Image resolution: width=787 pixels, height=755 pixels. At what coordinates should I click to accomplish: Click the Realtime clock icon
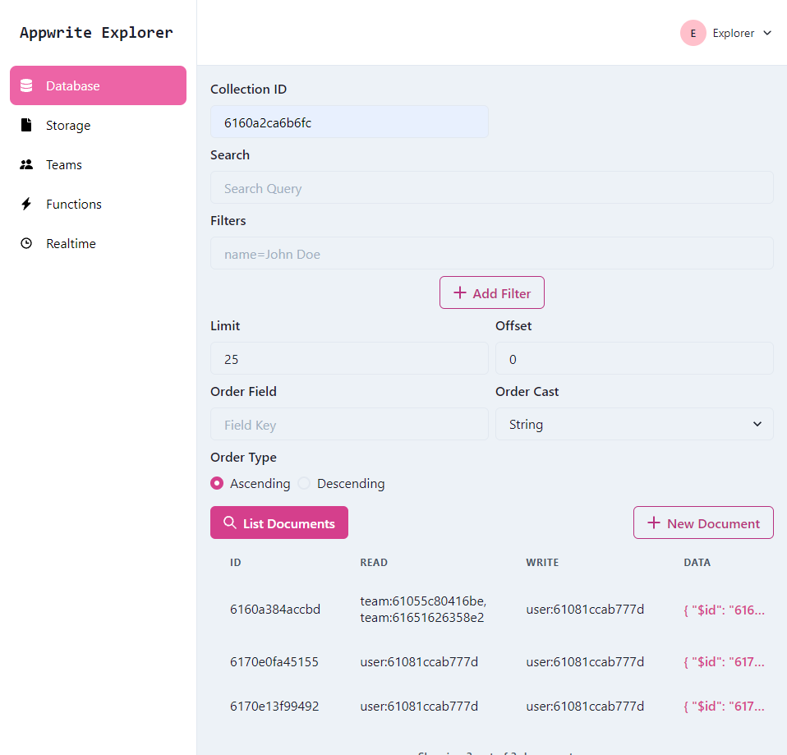coord(26,243)
